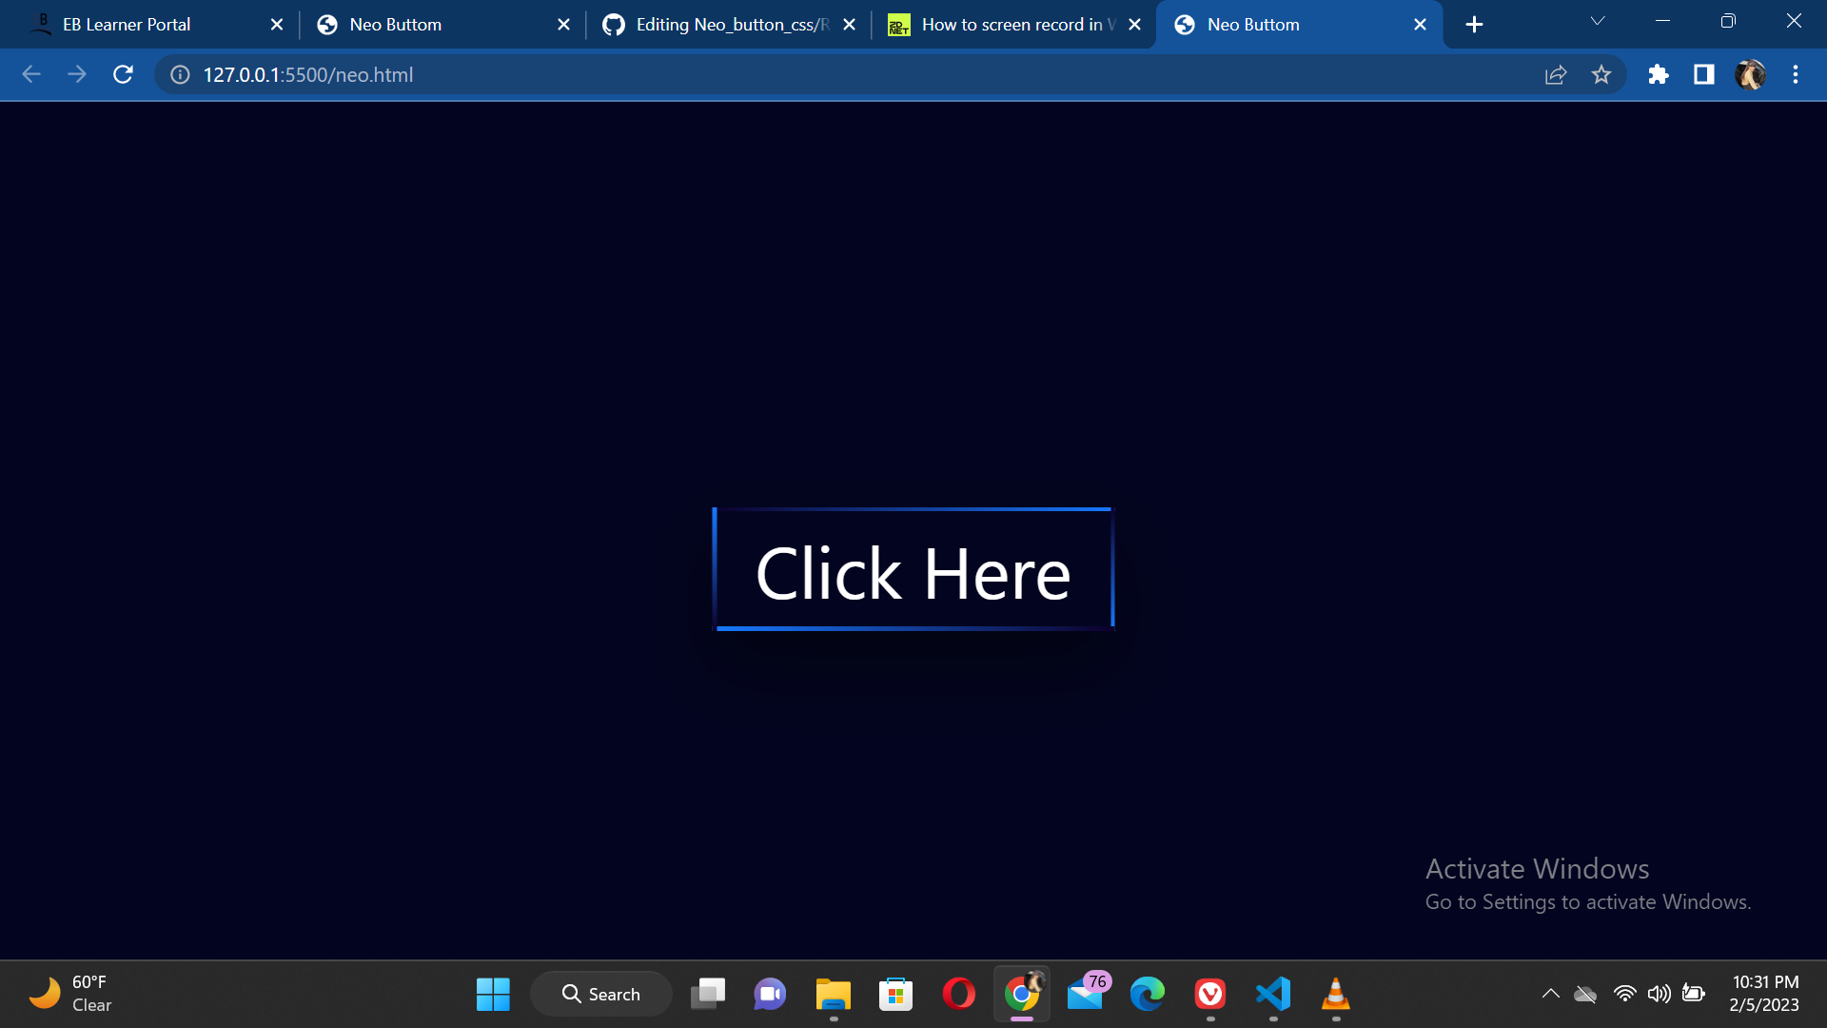Image resolution: width=1827 pixels, height=1028 pixels.
Task: Open Windows taskbar Search box
Action: tap(601, 994)
